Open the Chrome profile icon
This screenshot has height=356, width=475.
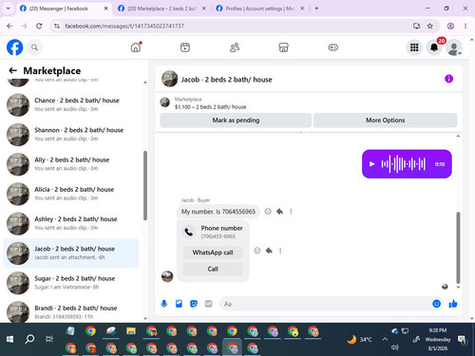450,26
